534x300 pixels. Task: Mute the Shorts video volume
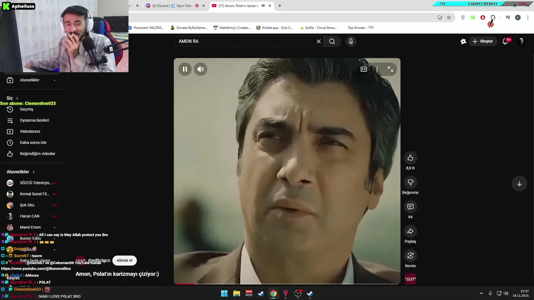tap(201, 69)
